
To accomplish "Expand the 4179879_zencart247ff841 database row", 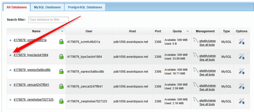I will point(10,85).
